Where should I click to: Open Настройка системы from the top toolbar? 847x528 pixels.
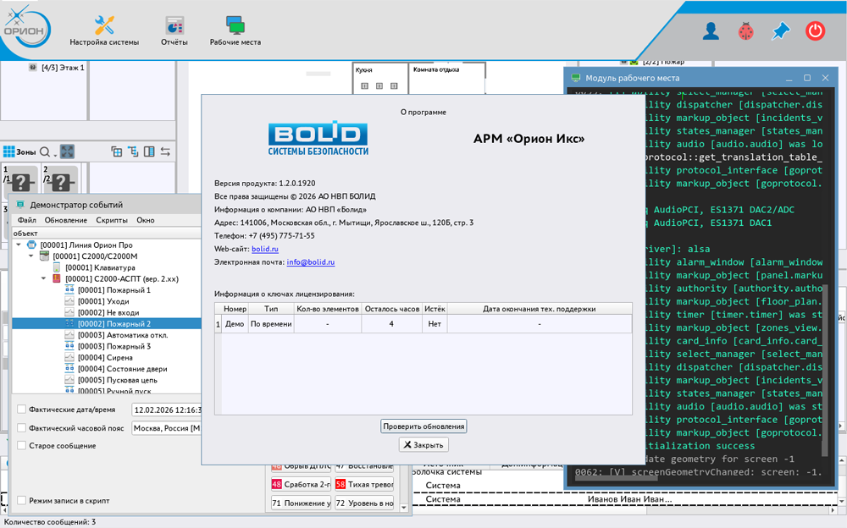(104, 30)
